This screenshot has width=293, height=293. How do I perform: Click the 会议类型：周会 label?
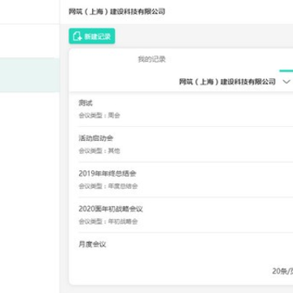point(99,116)
